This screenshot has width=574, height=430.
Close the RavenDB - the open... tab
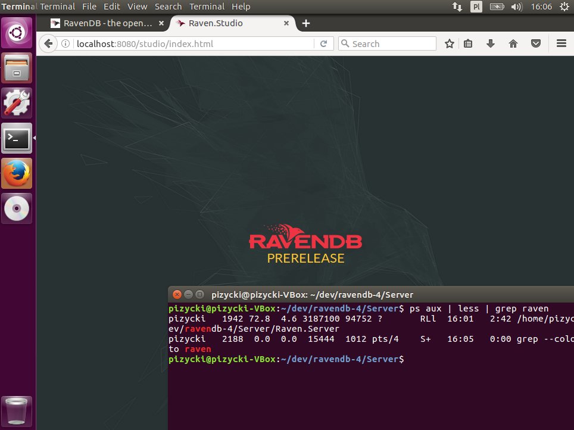click(x=161, y=23)
